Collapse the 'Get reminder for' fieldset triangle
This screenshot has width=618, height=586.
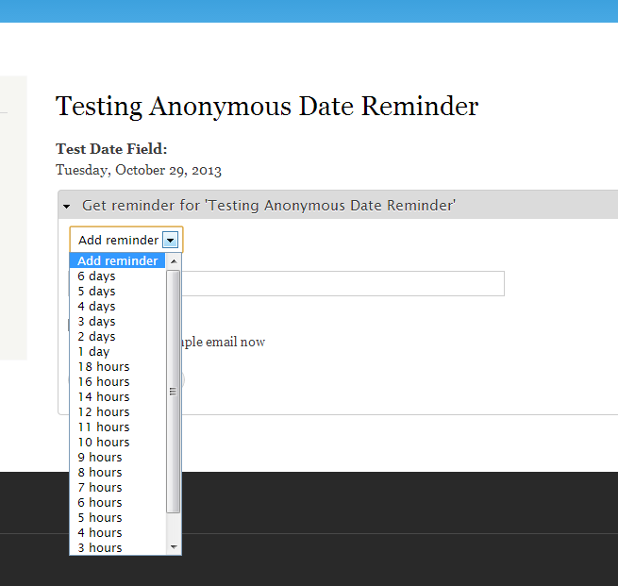tap(66, 206)
